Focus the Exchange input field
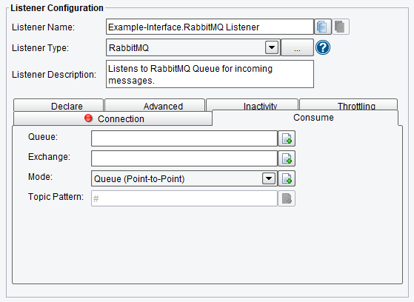Image resolution: width=414 pixels, height=302 pixels. click(x=184, y=158)
